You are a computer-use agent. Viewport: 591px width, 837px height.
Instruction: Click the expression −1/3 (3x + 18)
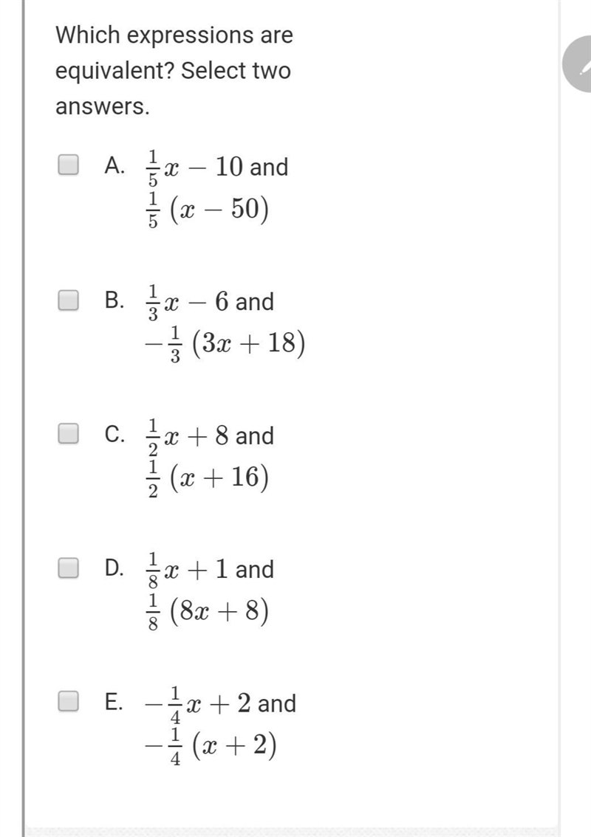[x=225, y=344]
